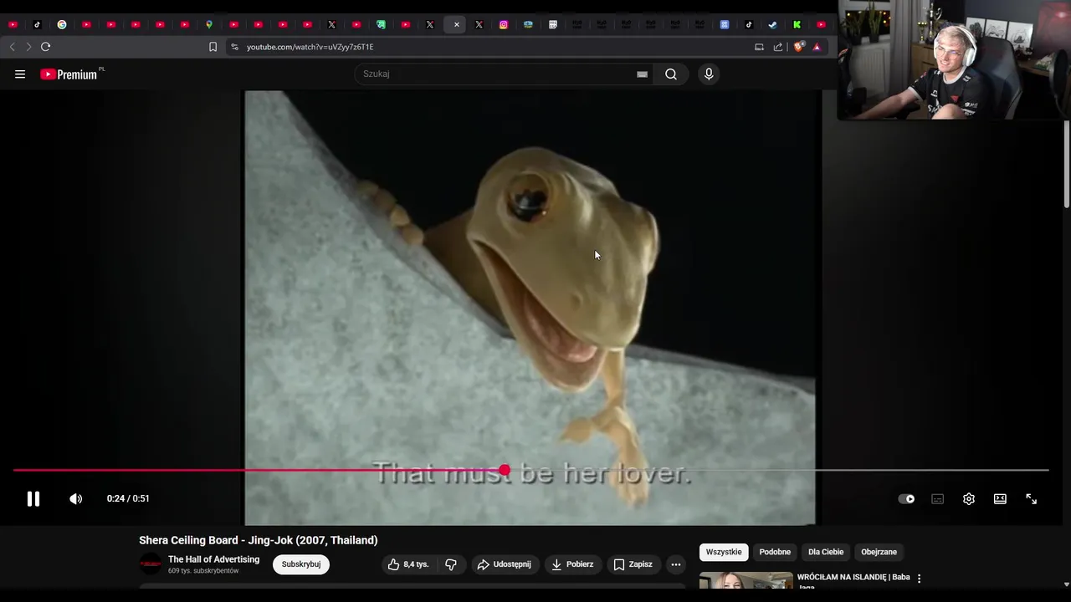This screenshot has height=602, width=1071.
Task: Subscribe using the Subskrybuj button
Action: (301, 564)
